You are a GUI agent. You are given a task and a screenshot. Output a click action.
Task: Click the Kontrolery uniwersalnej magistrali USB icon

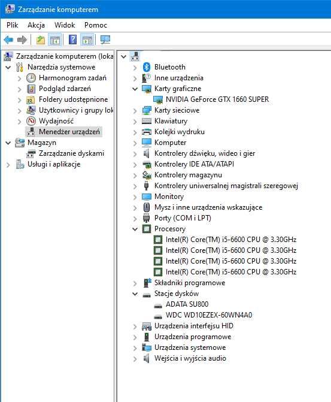[146, 186]
